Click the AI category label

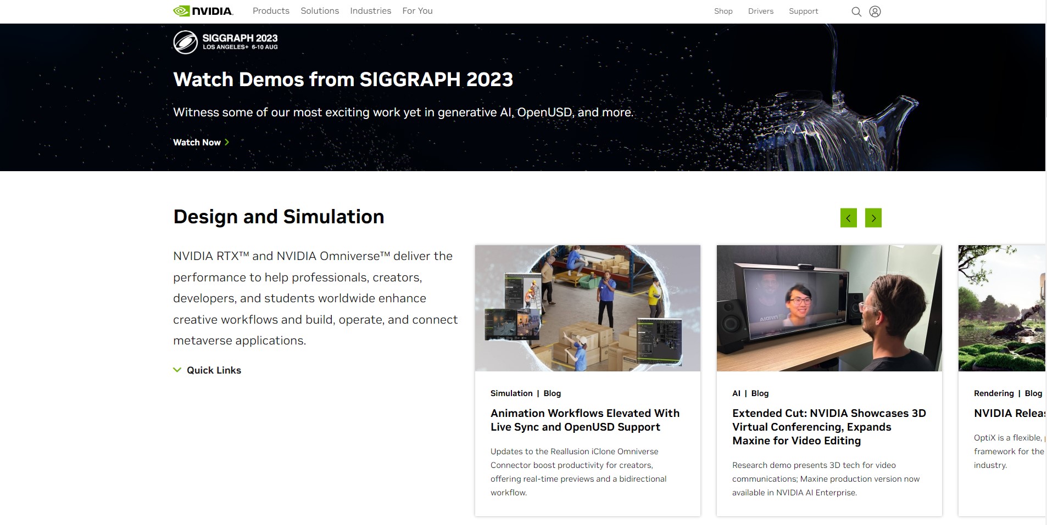(x=736, y=393)
